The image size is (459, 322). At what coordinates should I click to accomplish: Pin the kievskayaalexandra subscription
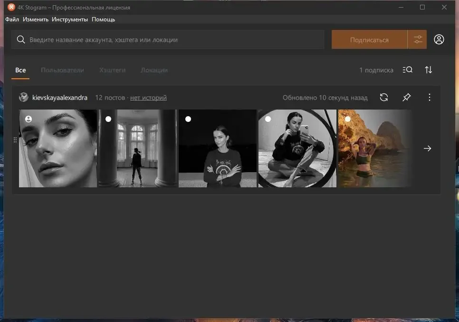click(407, 97)
